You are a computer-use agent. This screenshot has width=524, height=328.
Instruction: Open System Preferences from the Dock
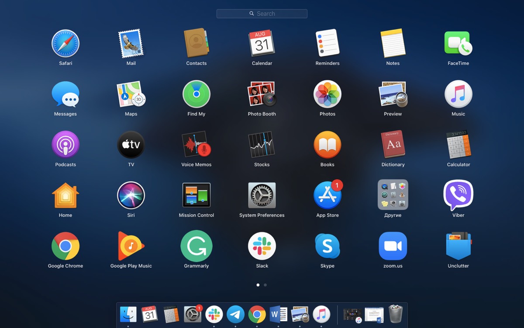pos(193,314)
